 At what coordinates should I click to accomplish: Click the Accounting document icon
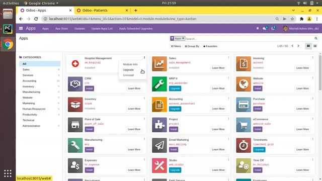pos(159,105)
